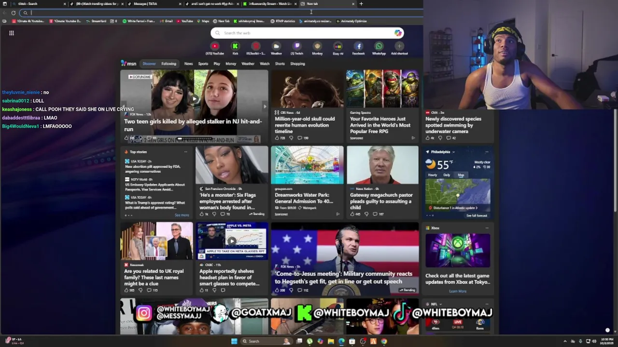Open Chrome from the taskbar
This screenshot has width=618, height=347.
coord(384,341)
